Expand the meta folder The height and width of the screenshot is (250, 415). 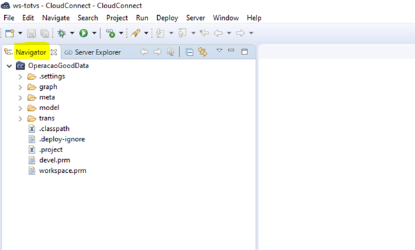(x=20, y=98)
